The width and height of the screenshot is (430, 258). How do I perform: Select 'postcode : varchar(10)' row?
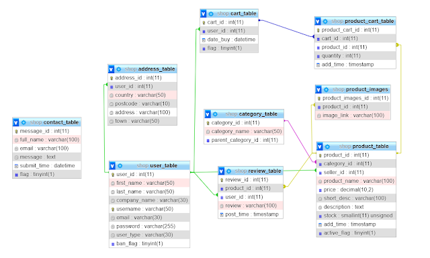[x=142, y=103]
